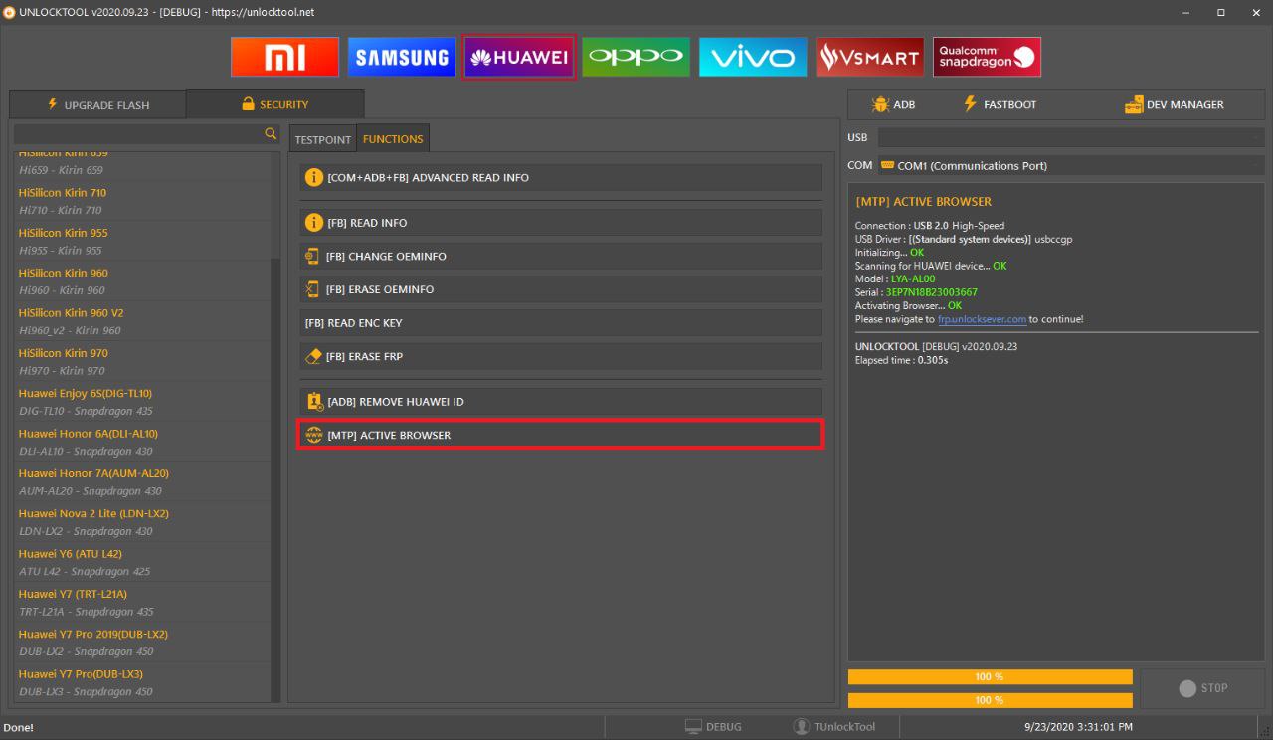Select Huawei Honor 7A(AUM-AL20) model

click(141, 481)
